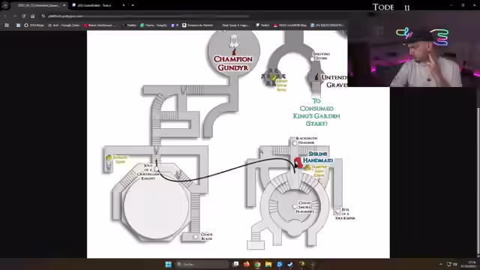Click the browser back arrow
This screenshot has width=480, height=270.
(x=5, y=16)
